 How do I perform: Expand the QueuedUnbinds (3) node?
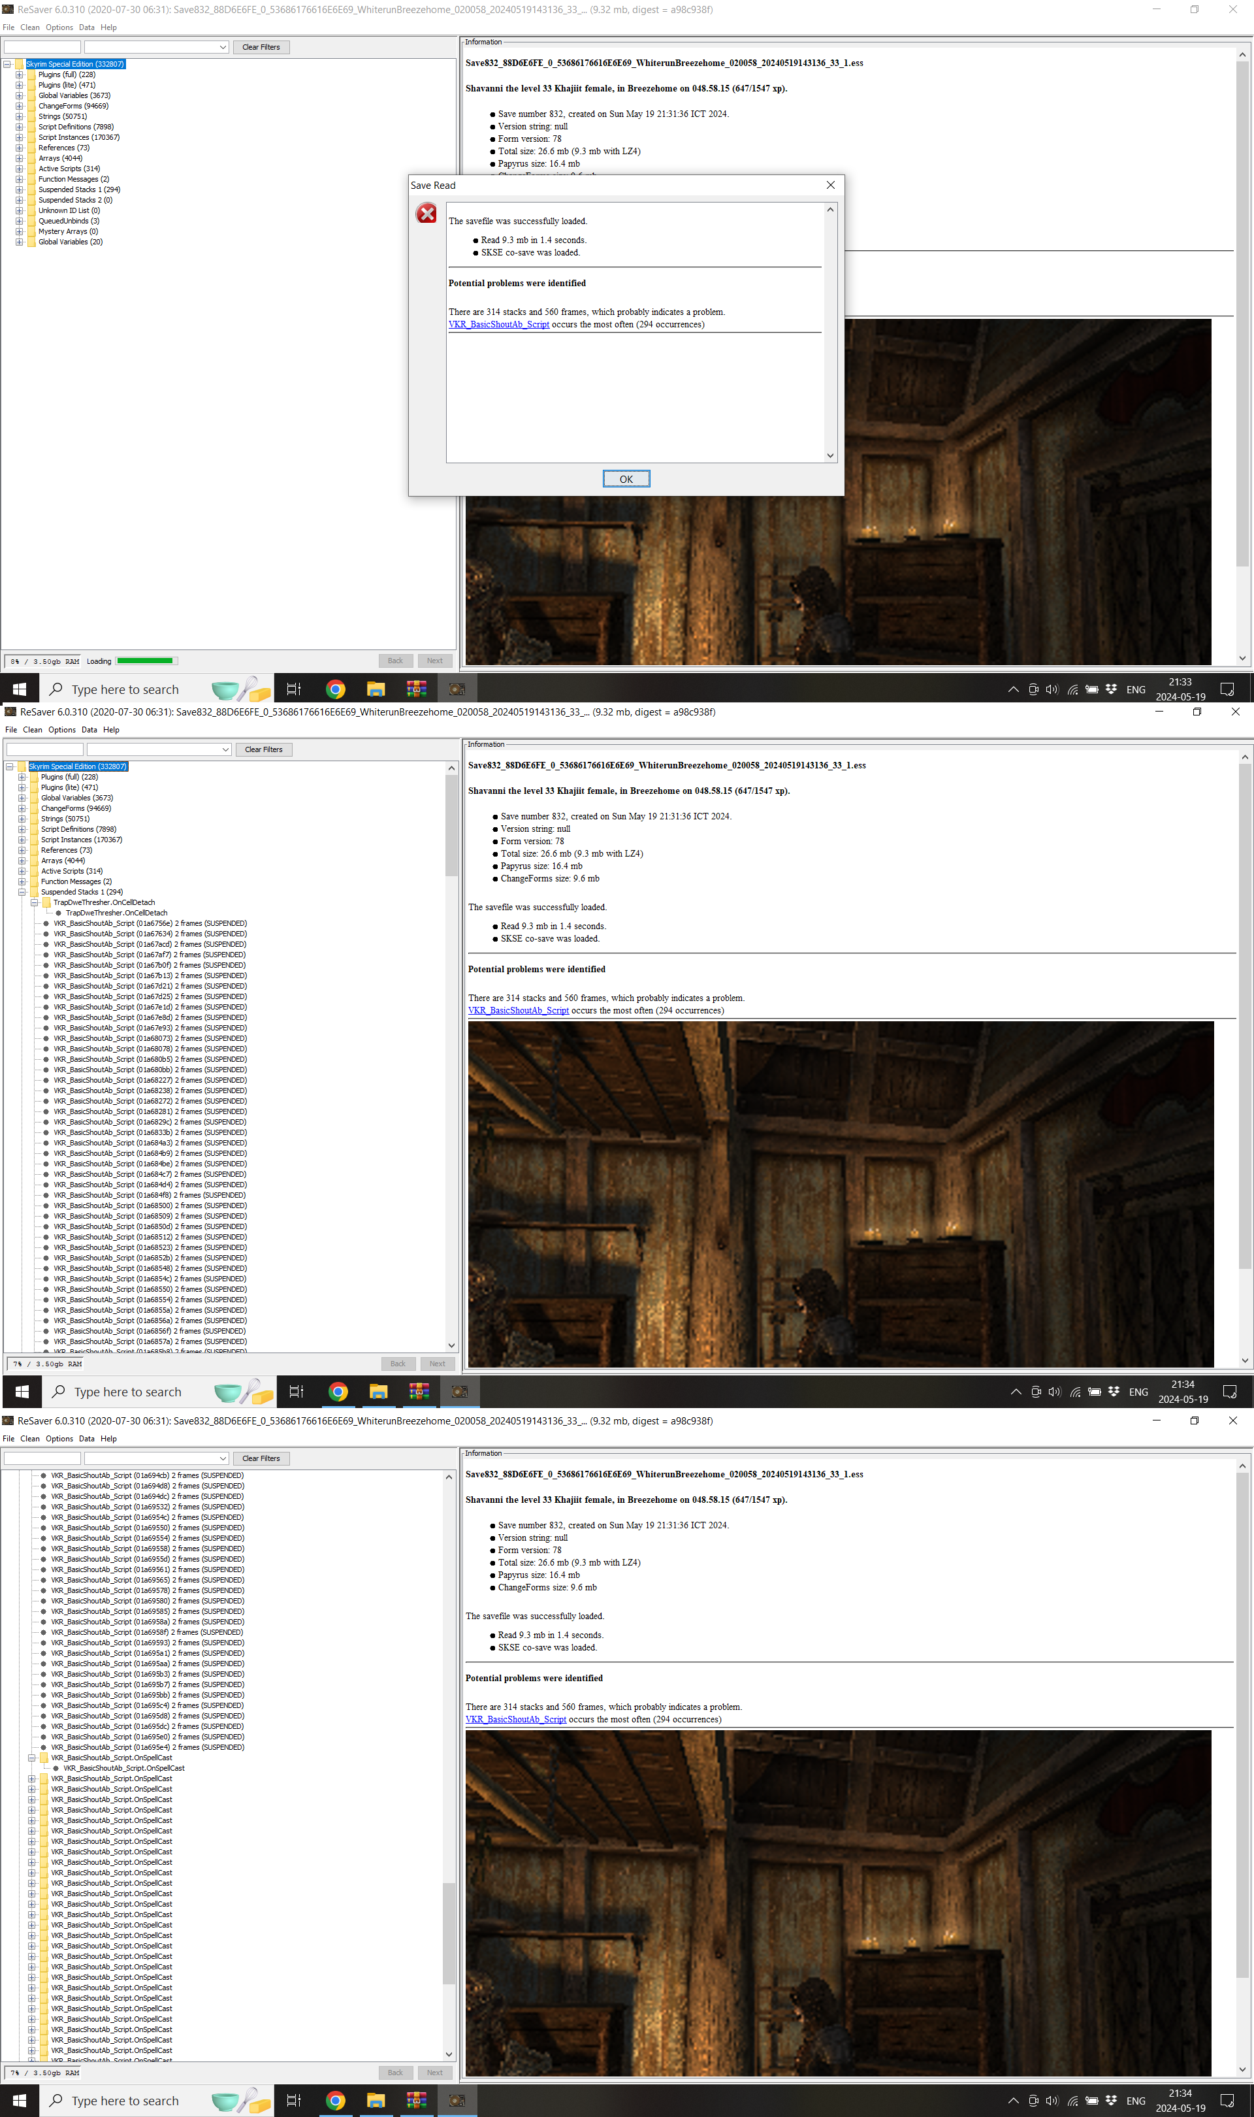[x=18, y=222]
